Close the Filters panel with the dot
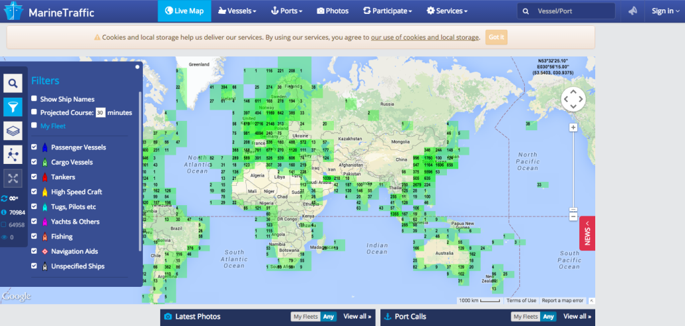This screenshot has width=685, height=326. [138, 67]
